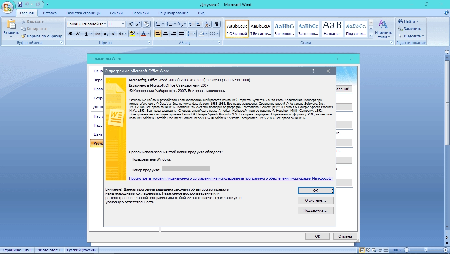Expand the Найти (Find) dropdown arrow
This screenshot has height=254, width=450.
click(x=417, y=21)
